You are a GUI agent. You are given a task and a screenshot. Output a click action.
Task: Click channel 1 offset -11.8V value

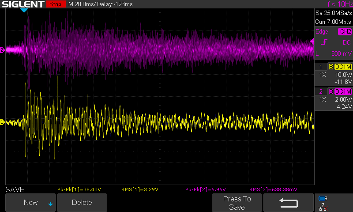[x=343, y=82]
